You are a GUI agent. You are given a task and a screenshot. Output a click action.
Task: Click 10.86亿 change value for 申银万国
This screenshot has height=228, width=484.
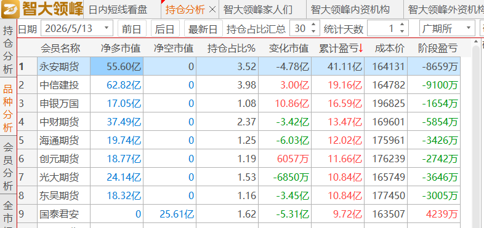(285, 103)
